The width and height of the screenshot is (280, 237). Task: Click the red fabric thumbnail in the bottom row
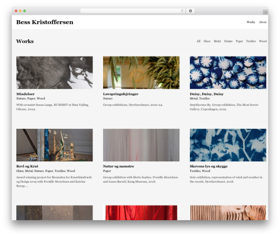coord(141,213)
